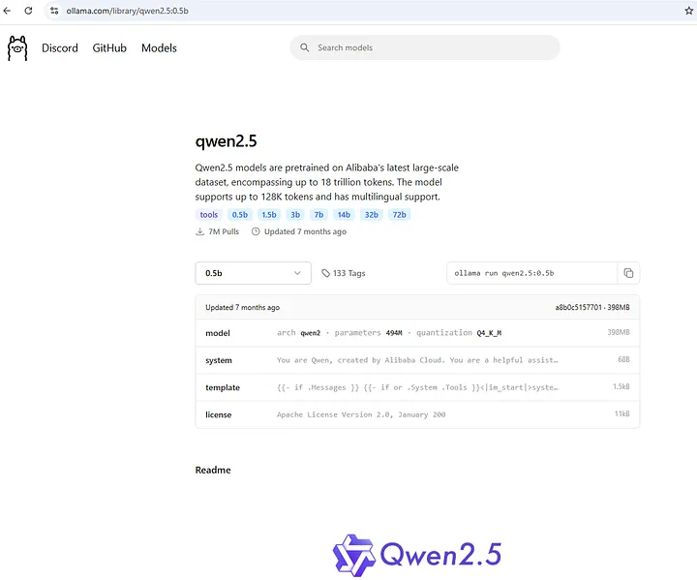697x580 pixels.
Task: Focus the Search models input field
Action: pos(431,47)
